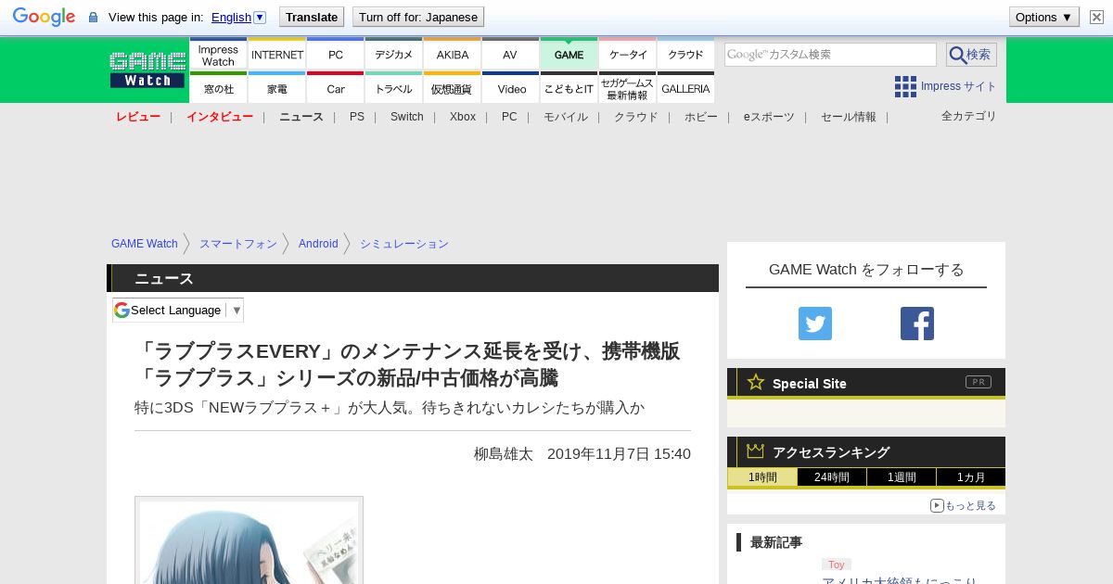Image resolution: width=1113 pixels, height=584 pixels.
Task: Click スマートフォン breadcrumb link
Action: click(238, 244)
